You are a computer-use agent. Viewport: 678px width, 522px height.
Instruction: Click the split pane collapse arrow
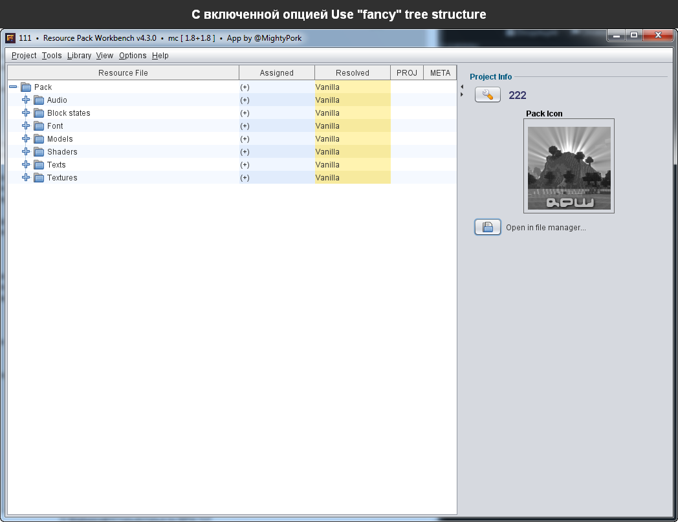pyautogui.click(x=462, y=87)
